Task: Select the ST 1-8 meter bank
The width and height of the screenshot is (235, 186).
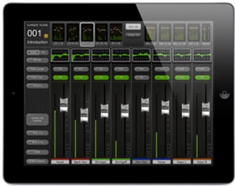Action: click(x=116, y=34)
